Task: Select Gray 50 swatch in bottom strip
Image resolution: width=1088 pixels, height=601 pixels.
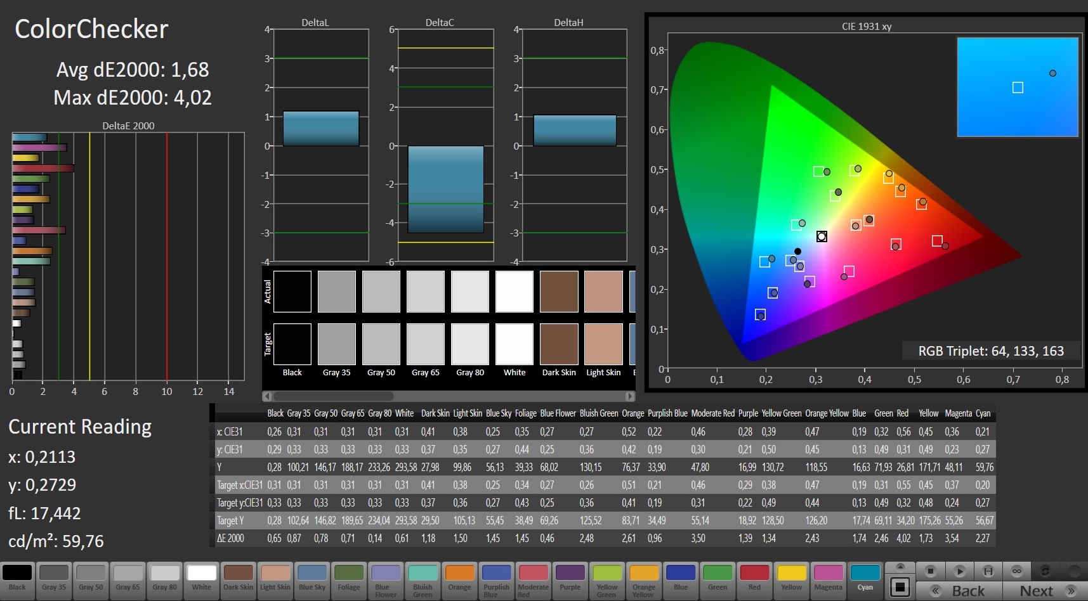Action: tap(91, 580)
